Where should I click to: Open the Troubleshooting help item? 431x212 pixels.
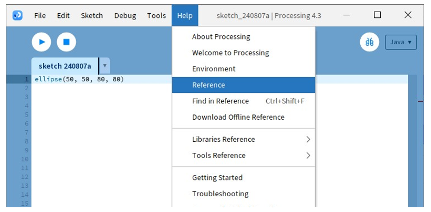pos(243,194)
